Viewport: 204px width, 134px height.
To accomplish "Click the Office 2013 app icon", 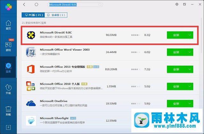I will point(31,69).
